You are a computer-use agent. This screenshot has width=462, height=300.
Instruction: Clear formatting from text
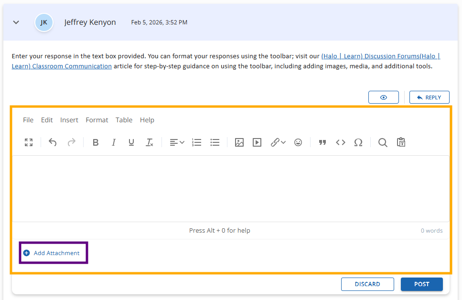[x=150, y=142]
